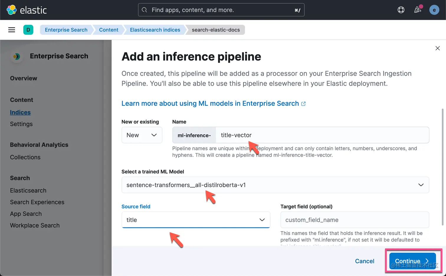Toggle the hamburger navigation menu
Viewport: 446px width, 276px height.
(x=12, y=30)
